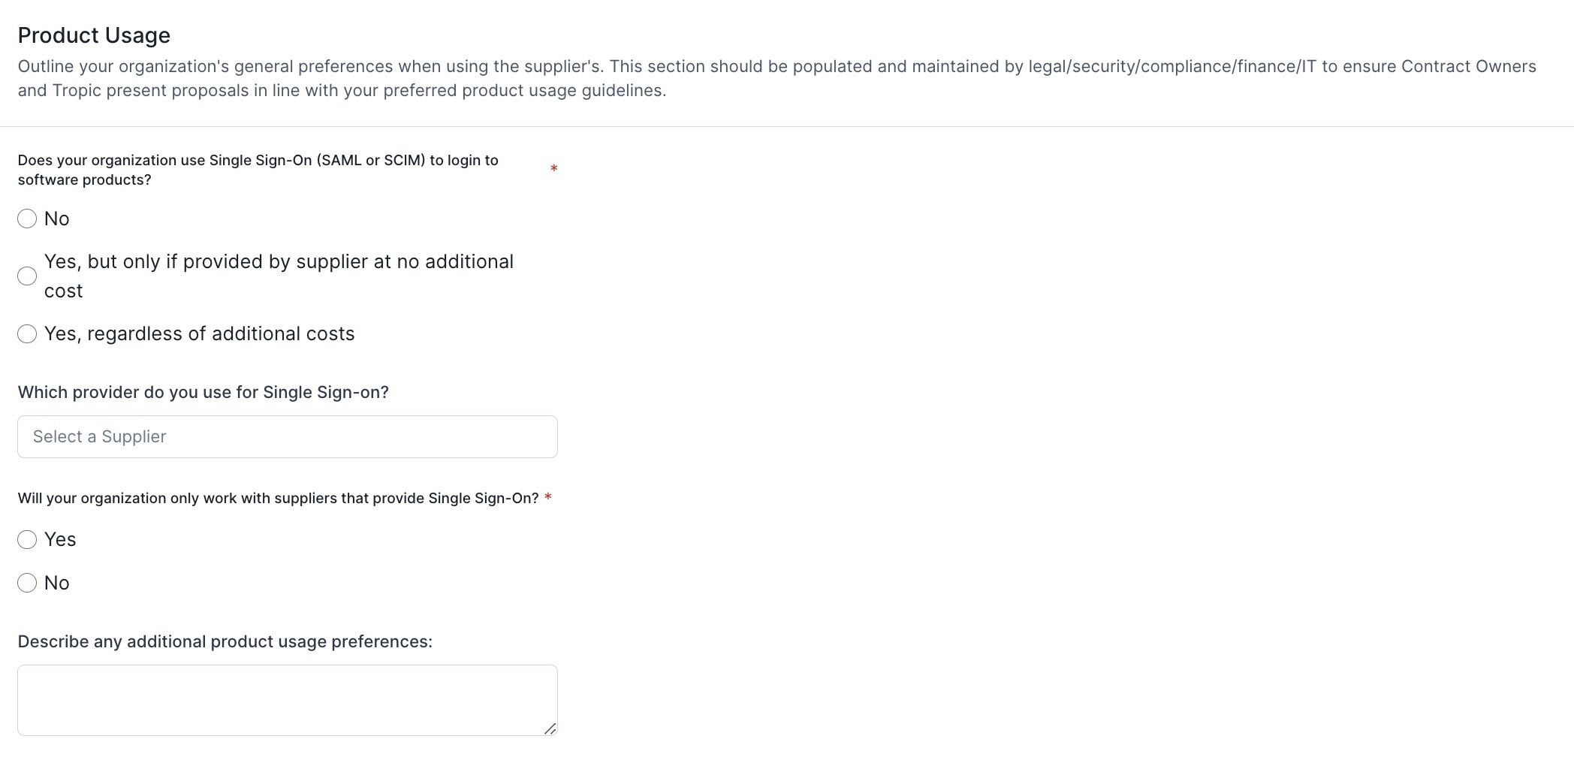Click the "Does your organization use Single Sign-On" question text
1574x760 pixels.
point(258,170)
